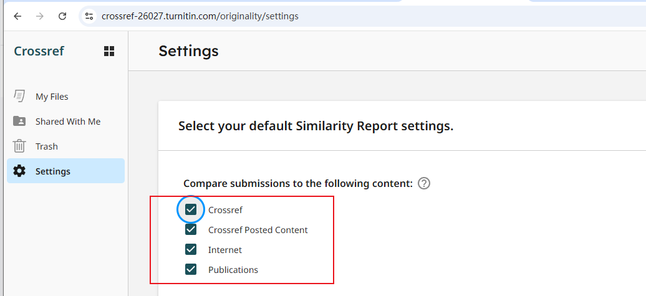
Task: Toggle the Internet checkbox
Action: [x=191, y=249]
